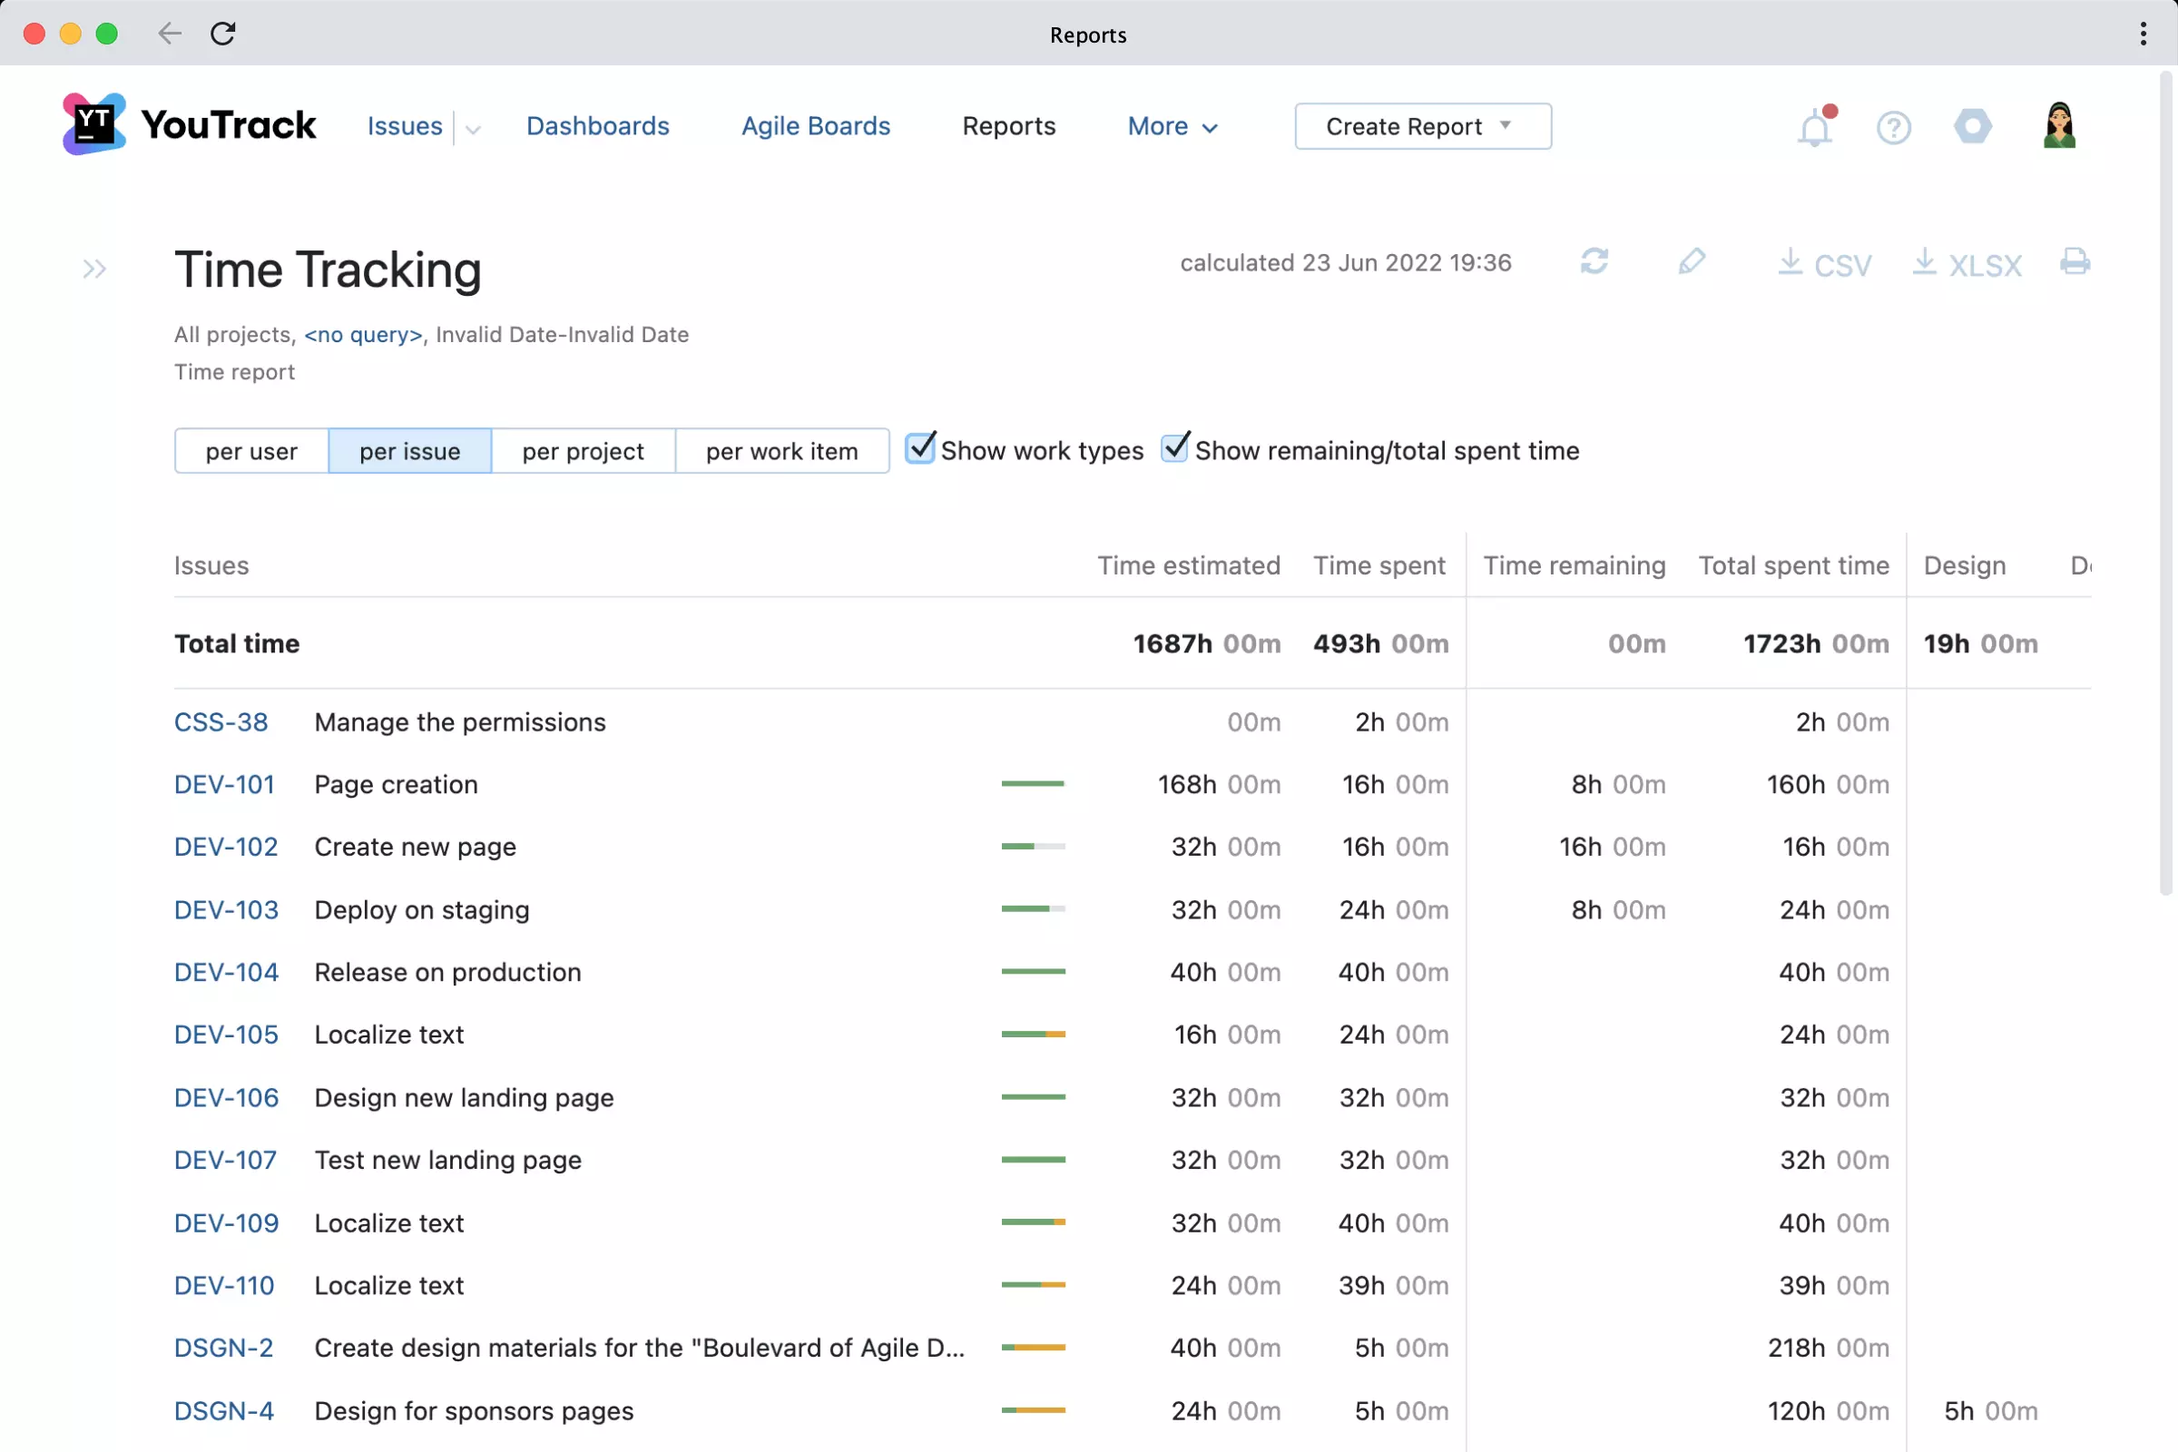Click the print report icon
This screenshot has width=2178, height=1452.
(x=2076, y=262)
